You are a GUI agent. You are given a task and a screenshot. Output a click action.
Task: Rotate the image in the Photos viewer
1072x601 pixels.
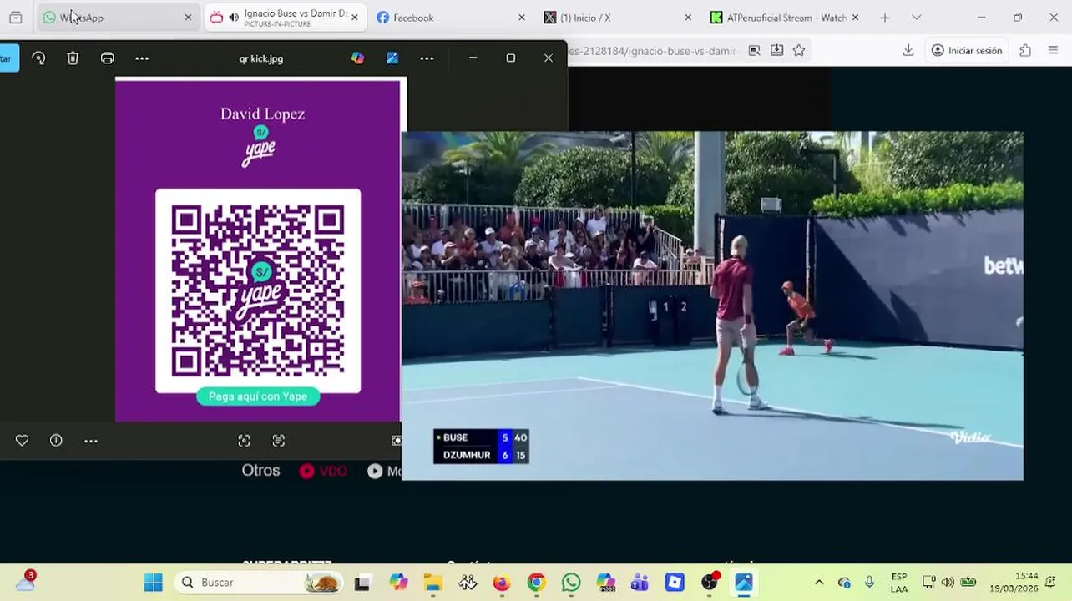[38, 58]
